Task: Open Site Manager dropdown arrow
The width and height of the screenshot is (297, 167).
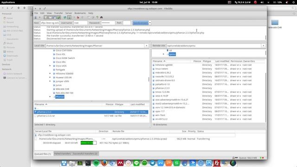Action: pos(39,18)
